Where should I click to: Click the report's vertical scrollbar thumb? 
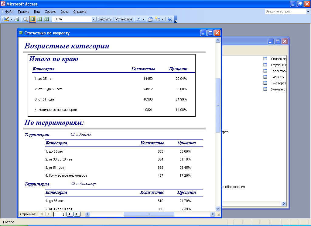click(x=218, y=105)
